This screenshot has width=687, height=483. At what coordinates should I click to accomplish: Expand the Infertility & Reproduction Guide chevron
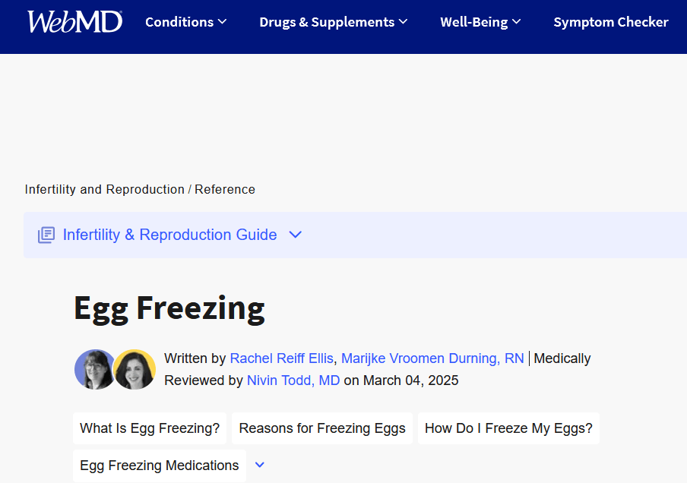(296, 235)
